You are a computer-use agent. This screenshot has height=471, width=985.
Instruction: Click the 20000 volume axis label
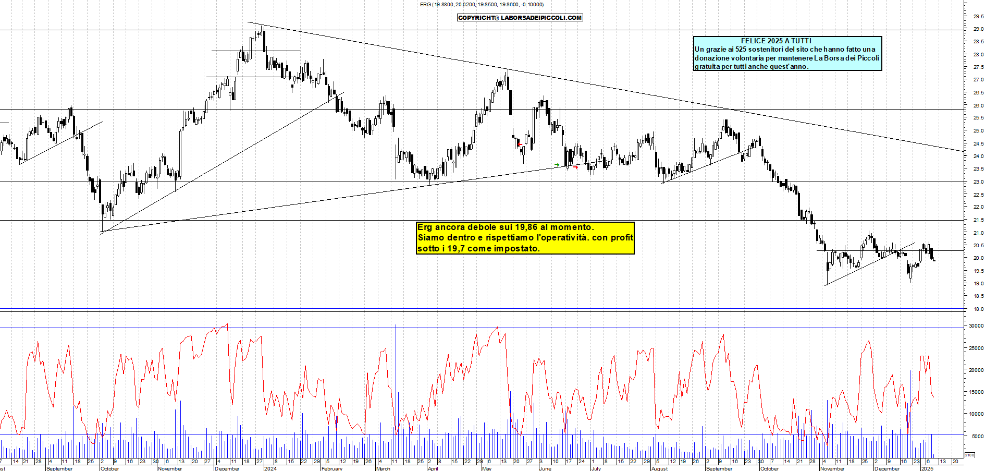click(976, 370)
